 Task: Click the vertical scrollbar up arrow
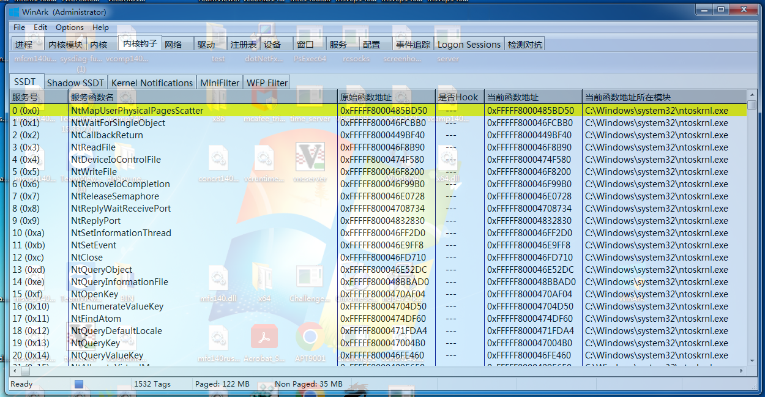[752, 95]
